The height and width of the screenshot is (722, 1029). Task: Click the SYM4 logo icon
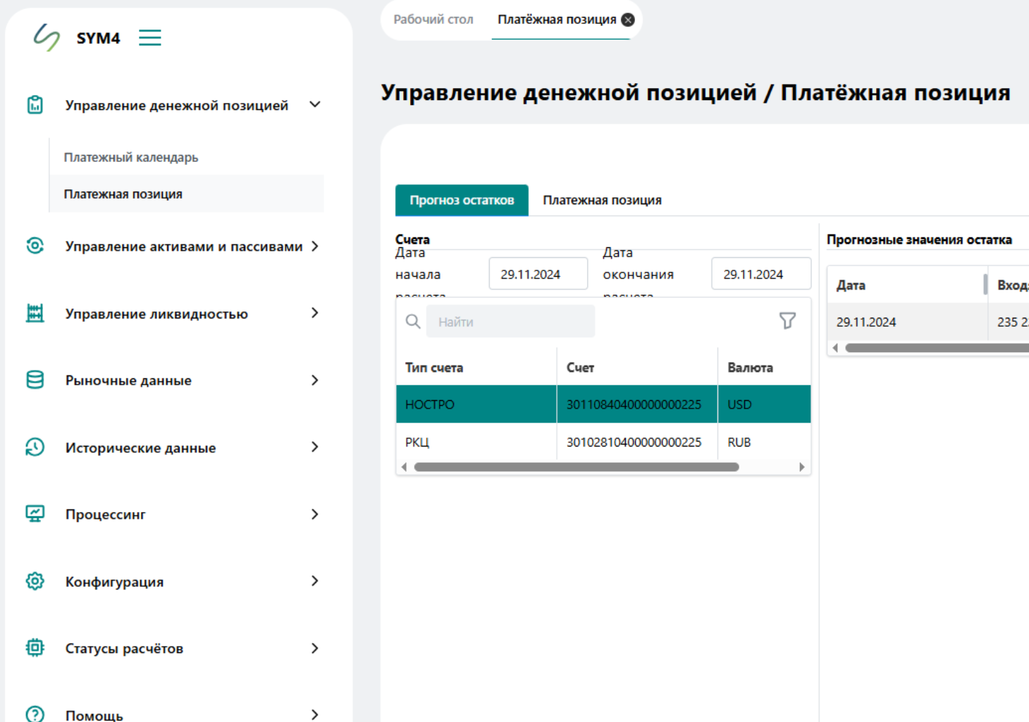[47, 37]
